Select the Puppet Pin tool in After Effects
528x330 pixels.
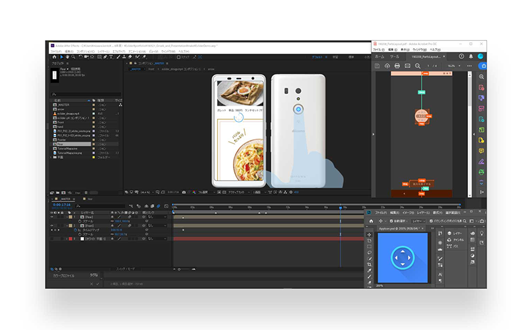144,57
